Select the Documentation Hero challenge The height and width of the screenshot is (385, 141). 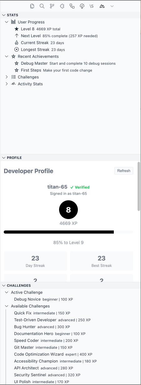click(x=70, y=333)
